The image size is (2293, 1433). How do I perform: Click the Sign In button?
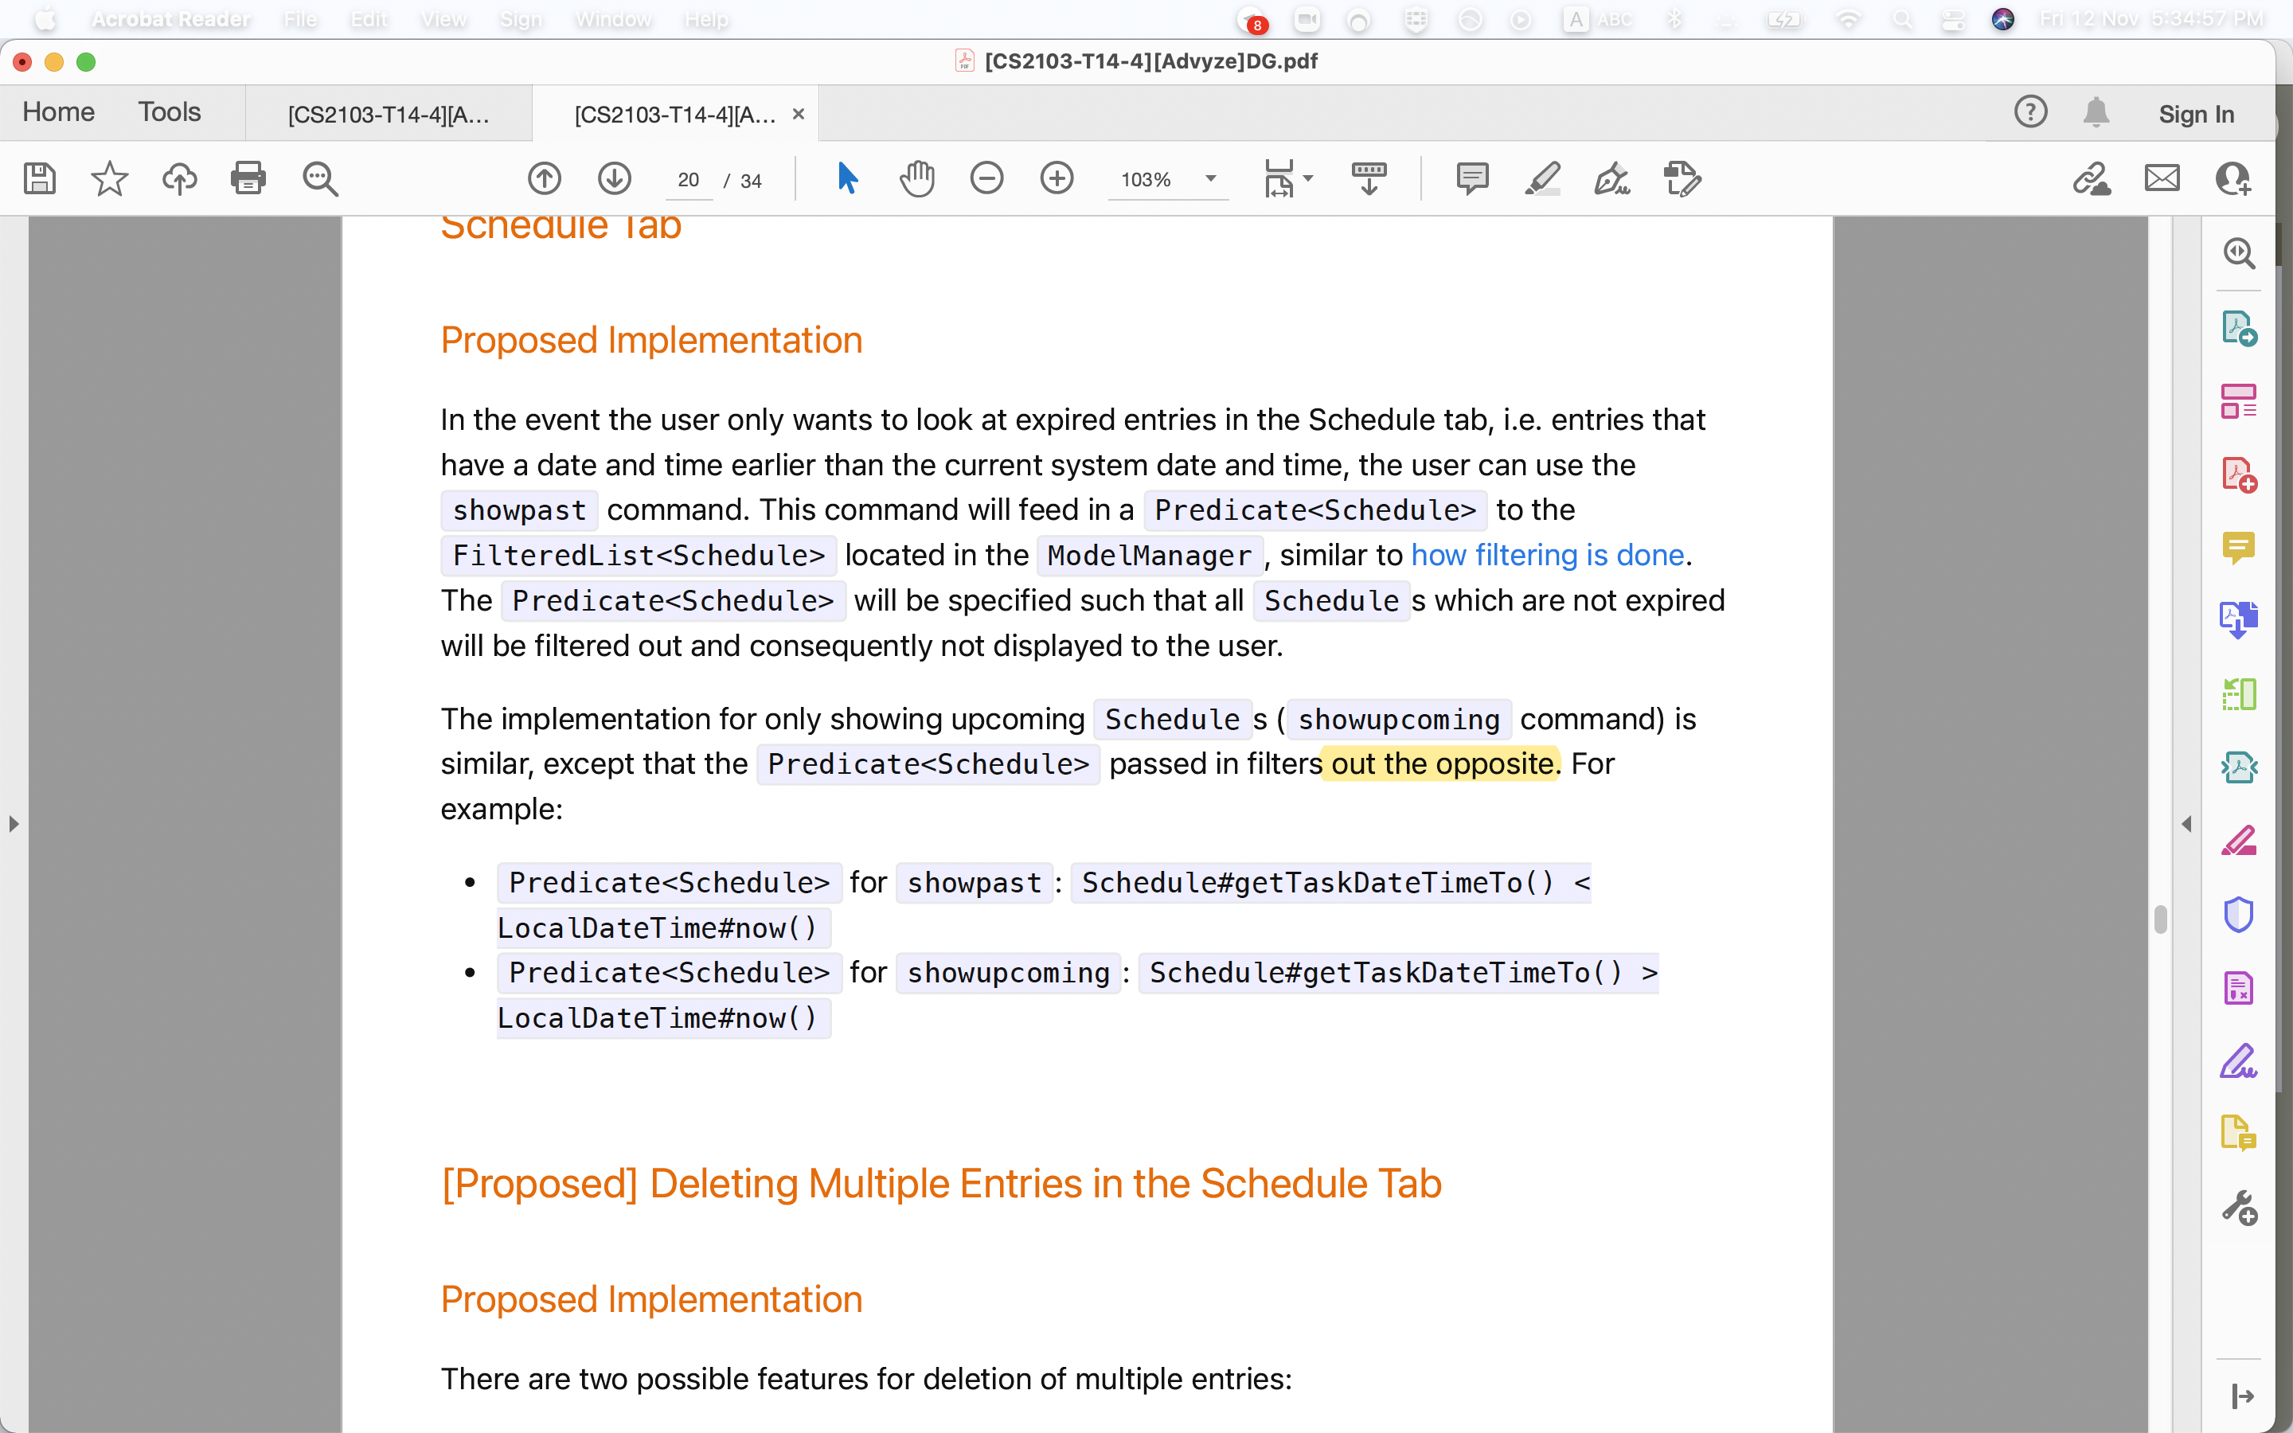click(2195, 115)
